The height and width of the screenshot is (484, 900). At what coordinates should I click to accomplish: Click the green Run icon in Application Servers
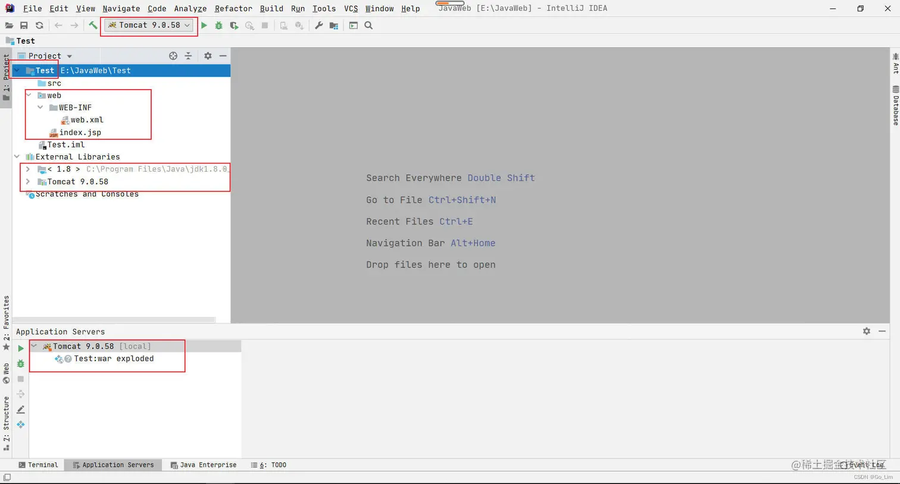point(21,348)
